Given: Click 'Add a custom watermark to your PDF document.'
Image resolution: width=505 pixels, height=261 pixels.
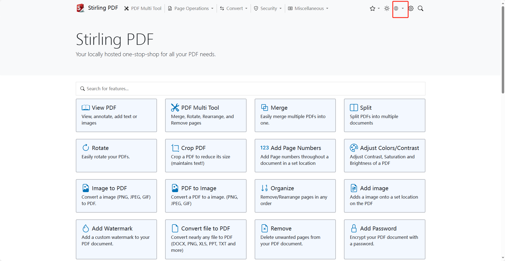Looking at the screenshot, I should (115, 240).
